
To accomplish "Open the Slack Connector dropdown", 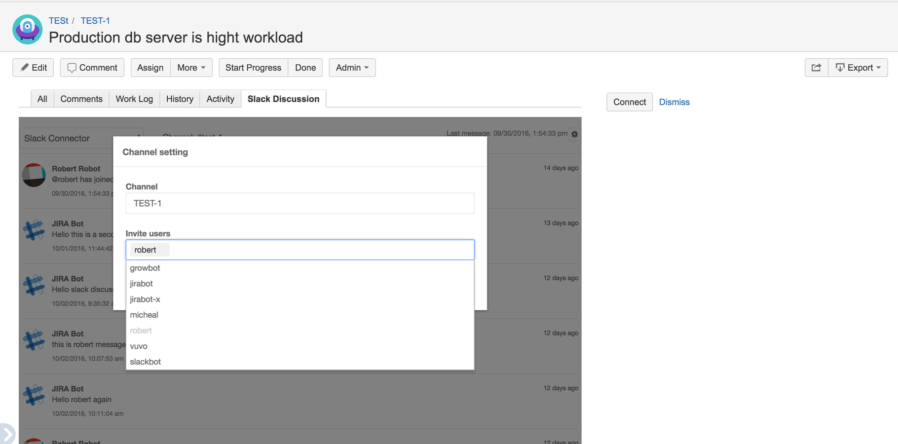I will click(x=67, y=139).
